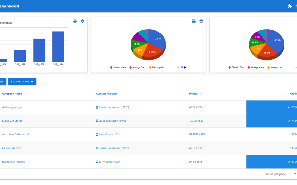Print the QuantityInStock bar chart
The image size is (297, 185).
coord(75,21)
